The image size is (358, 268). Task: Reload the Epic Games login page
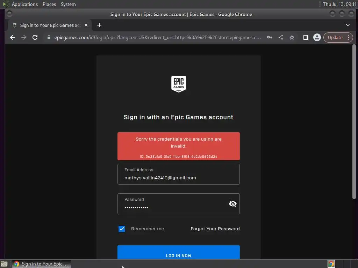click(35, 37)
